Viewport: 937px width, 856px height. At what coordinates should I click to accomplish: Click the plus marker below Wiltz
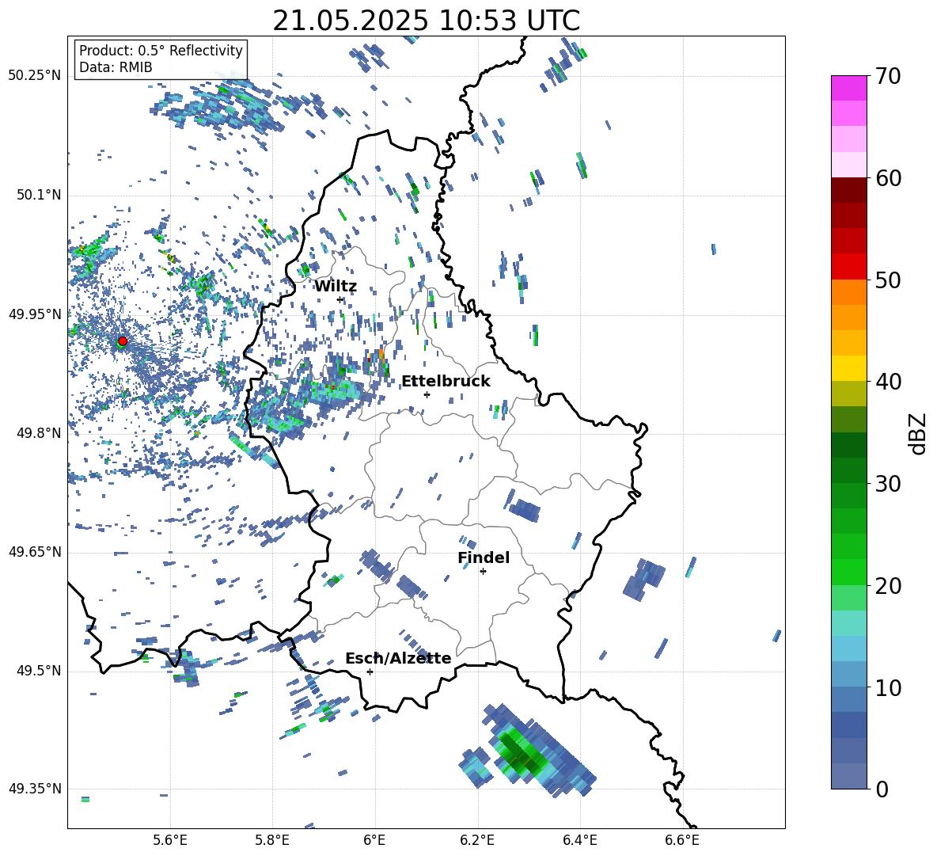(340, 299)
